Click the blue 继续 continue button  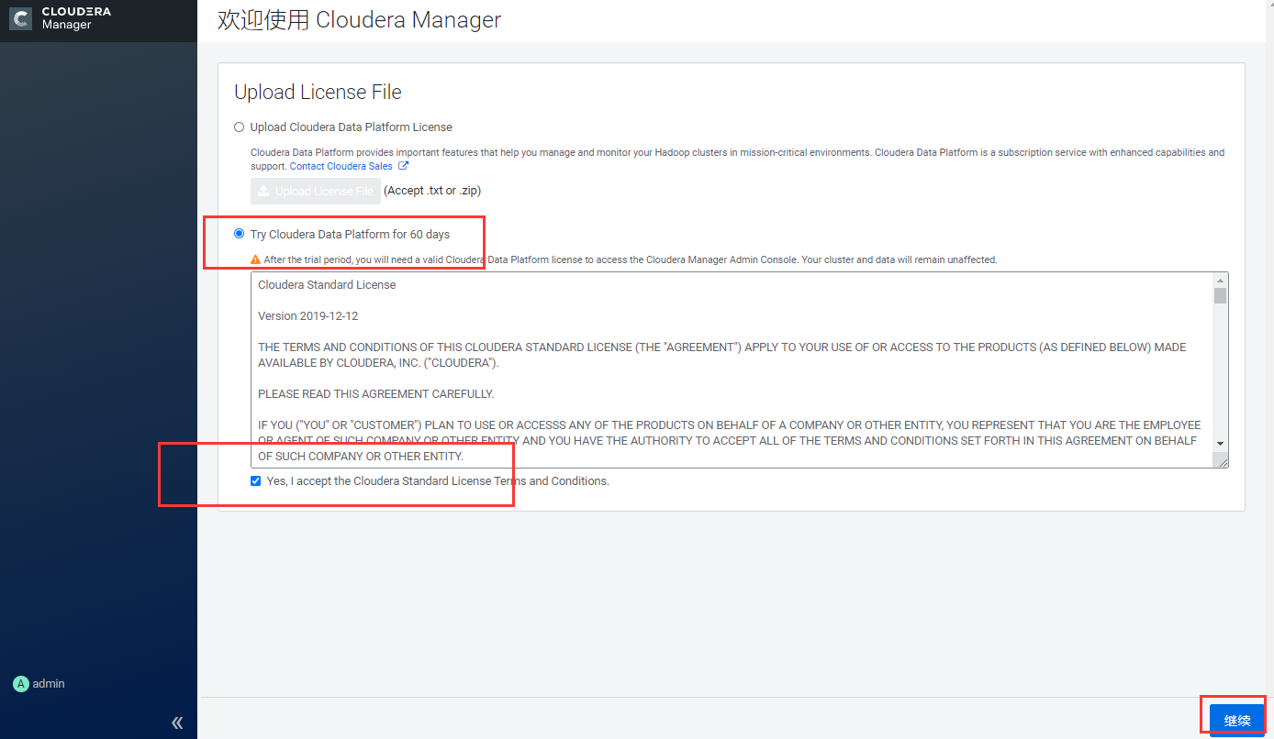click(x=1237, y=721)
